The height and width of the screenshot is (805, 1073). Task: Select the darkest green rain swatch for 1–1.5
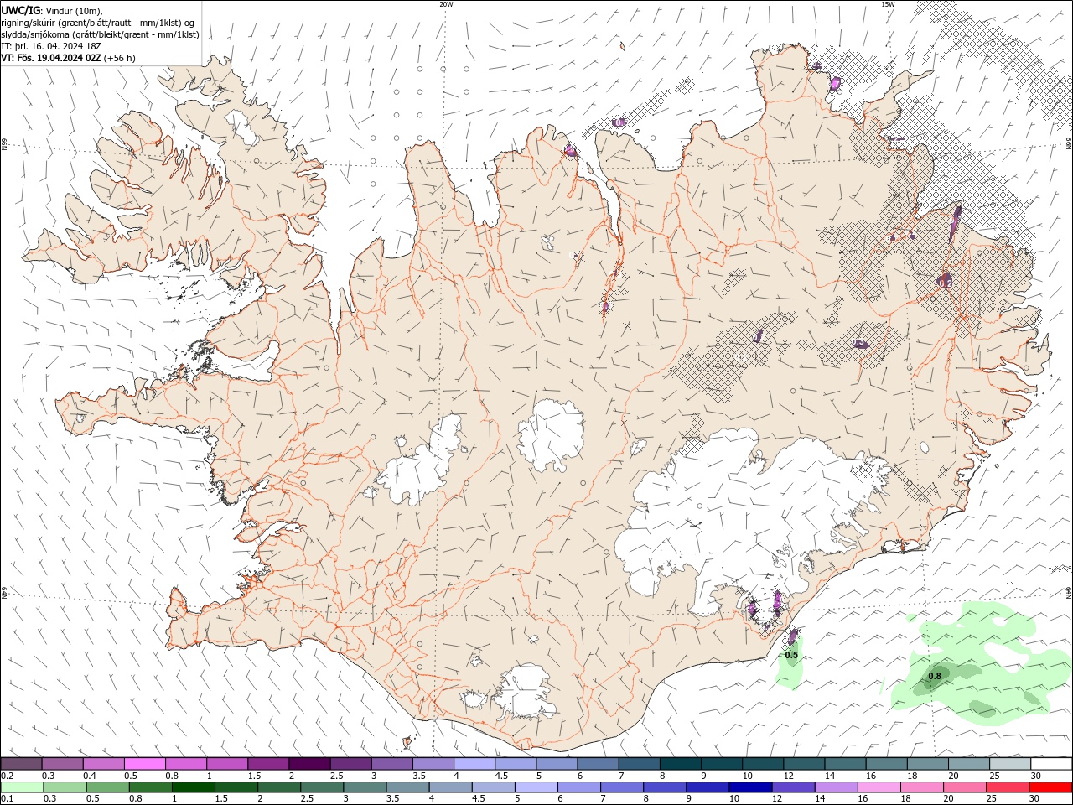193,787
